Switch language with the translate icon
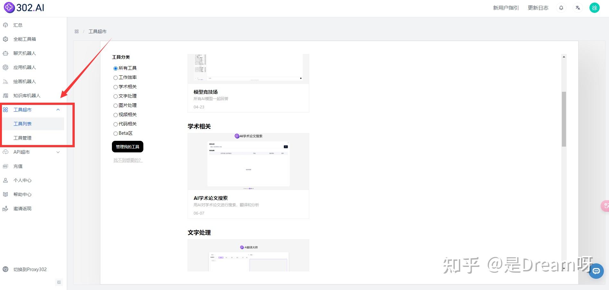Image resolution: width=609 pixels, height=290 pixels. tap(578, 8)
